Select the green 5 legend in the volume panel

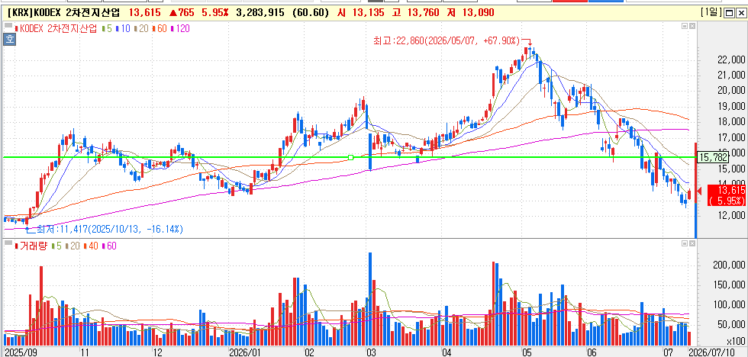point(56,246)
